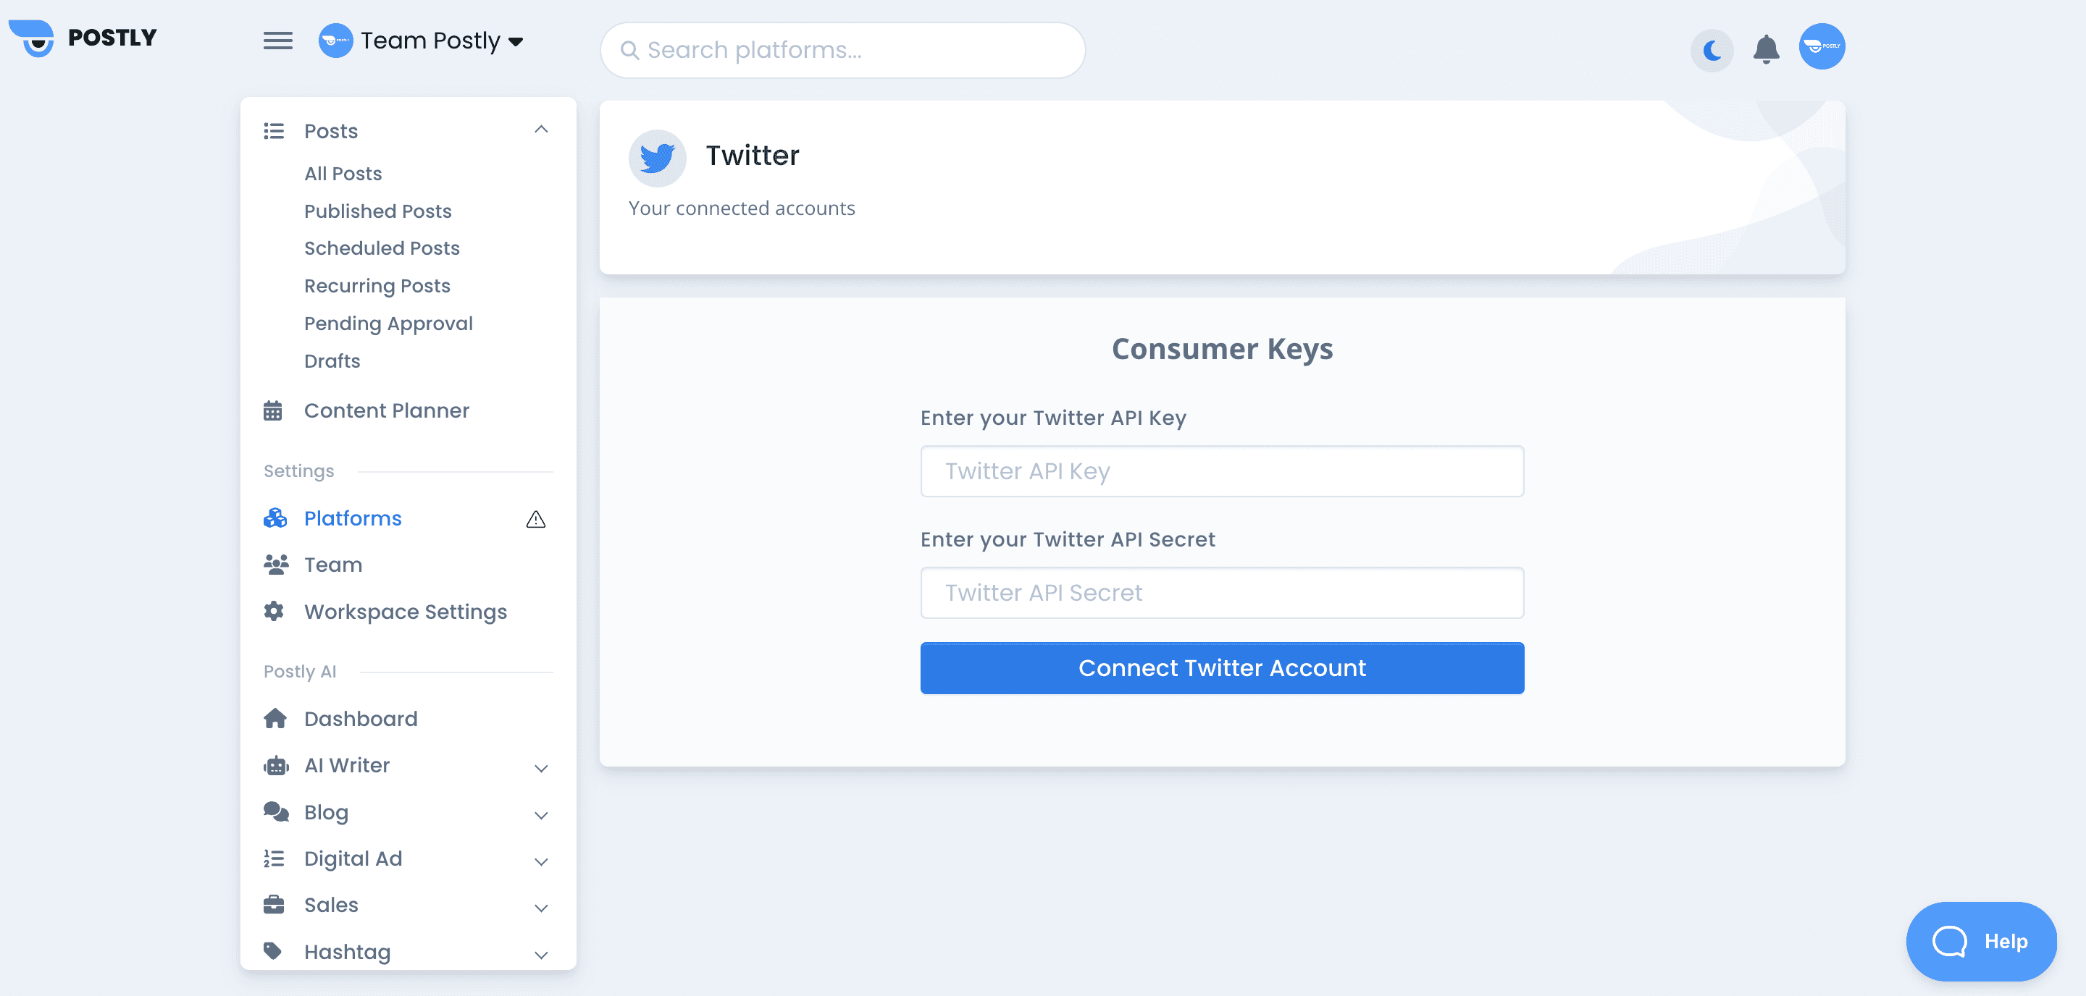2086x996 pixels.
Task: Click the Platforms warning triangle icon
Action: [535, 520]
